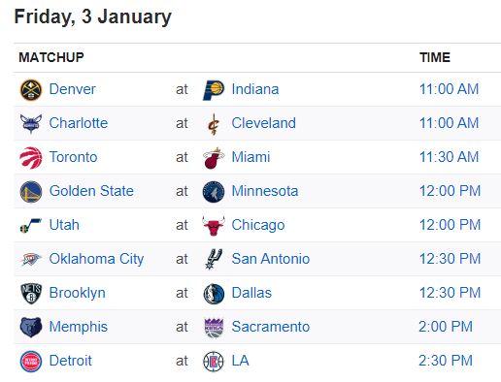Click the Miami Heat logo

(x=214, y=158)
